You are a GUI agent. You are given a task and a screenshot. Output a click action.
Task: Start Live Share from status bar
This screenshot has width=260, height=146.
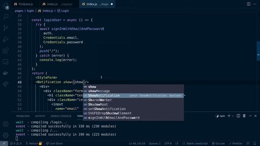click(x=54, y=143)
